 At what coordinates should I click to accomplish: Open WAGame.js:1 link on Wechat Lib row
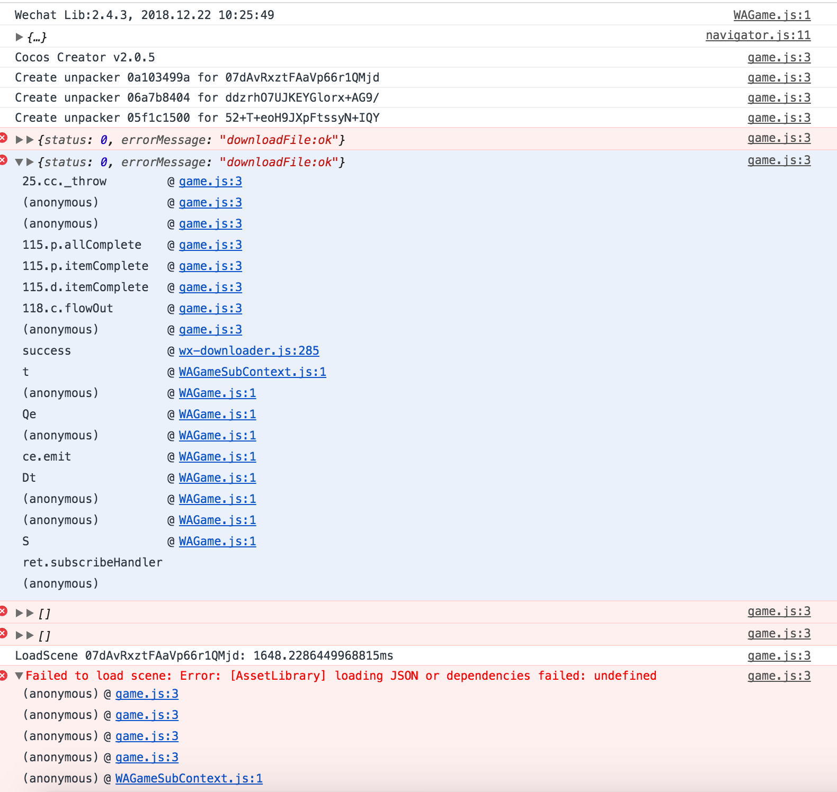click(x=771, y=15)
